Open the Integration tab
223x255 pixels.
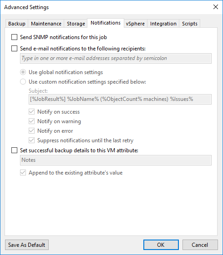tap(163, 24)
